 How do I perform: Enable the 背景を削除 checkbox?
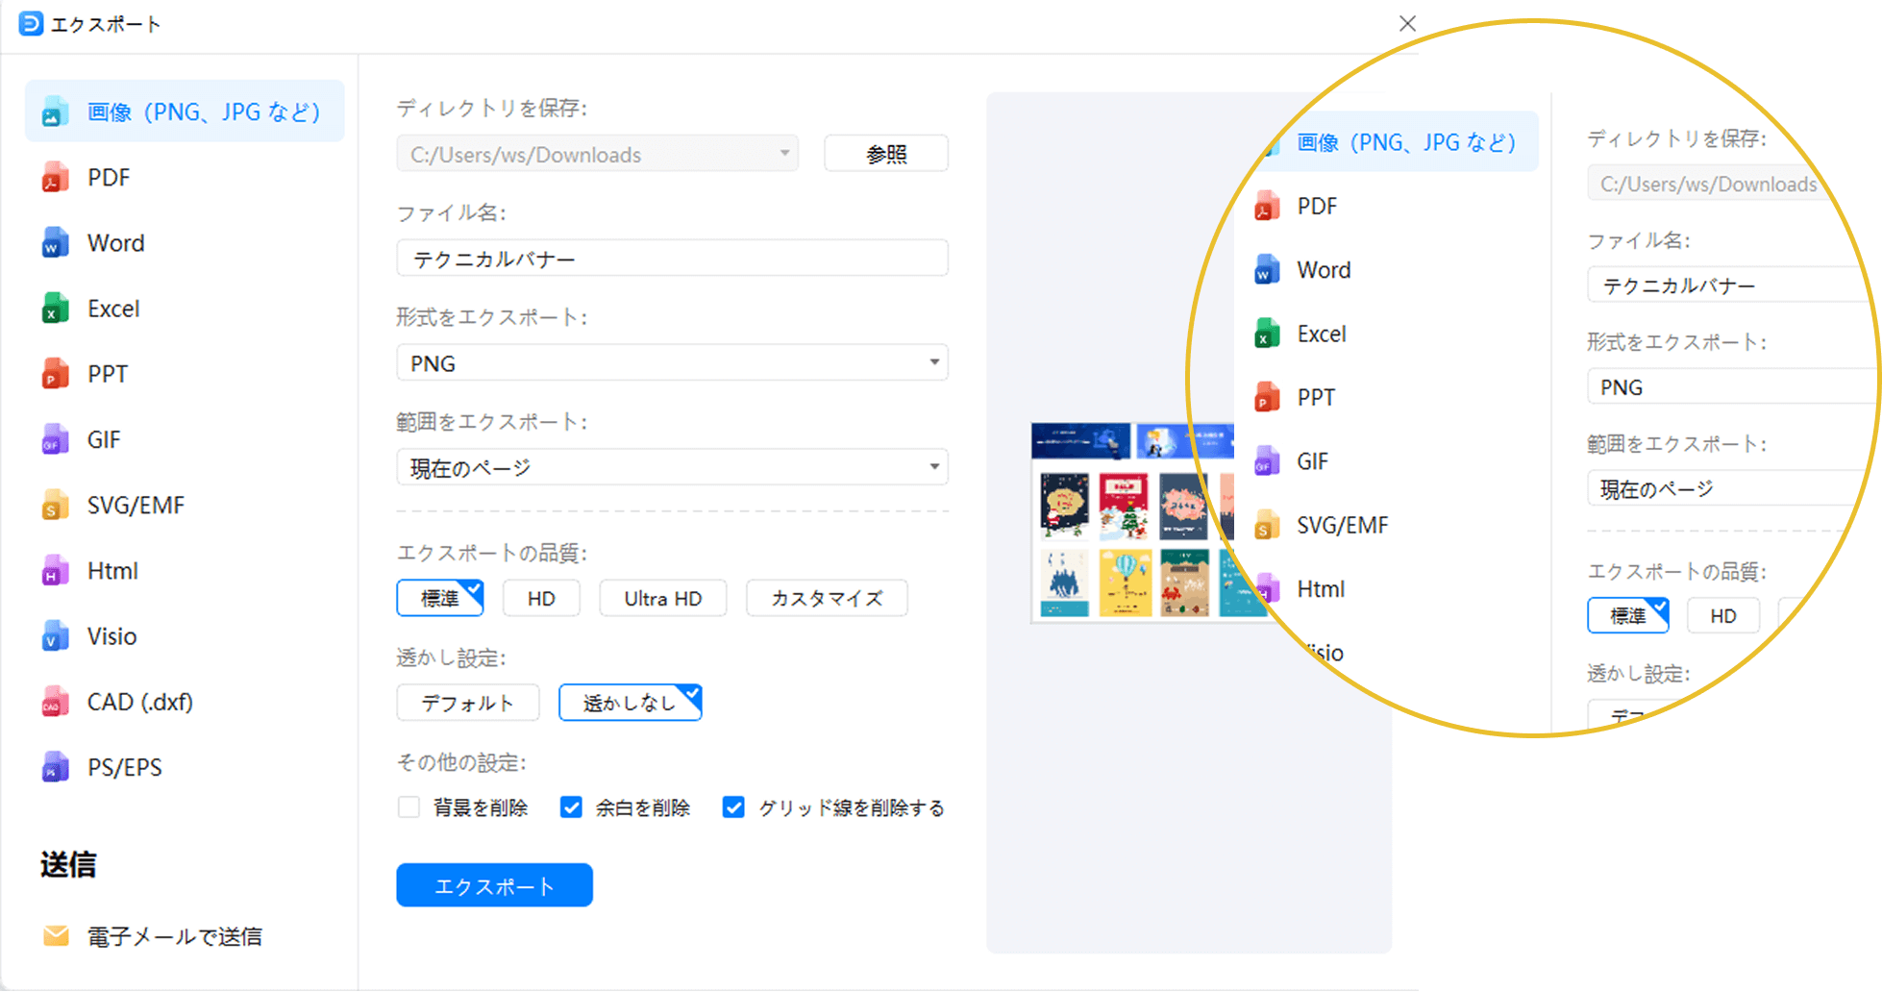click(409, 807)
